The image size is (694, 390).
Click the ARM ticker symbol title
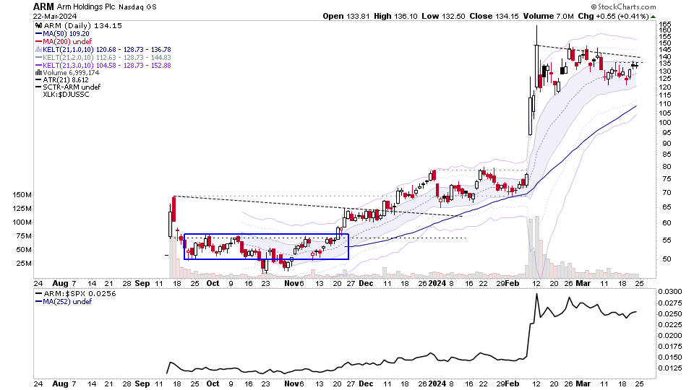click(43, 6)
